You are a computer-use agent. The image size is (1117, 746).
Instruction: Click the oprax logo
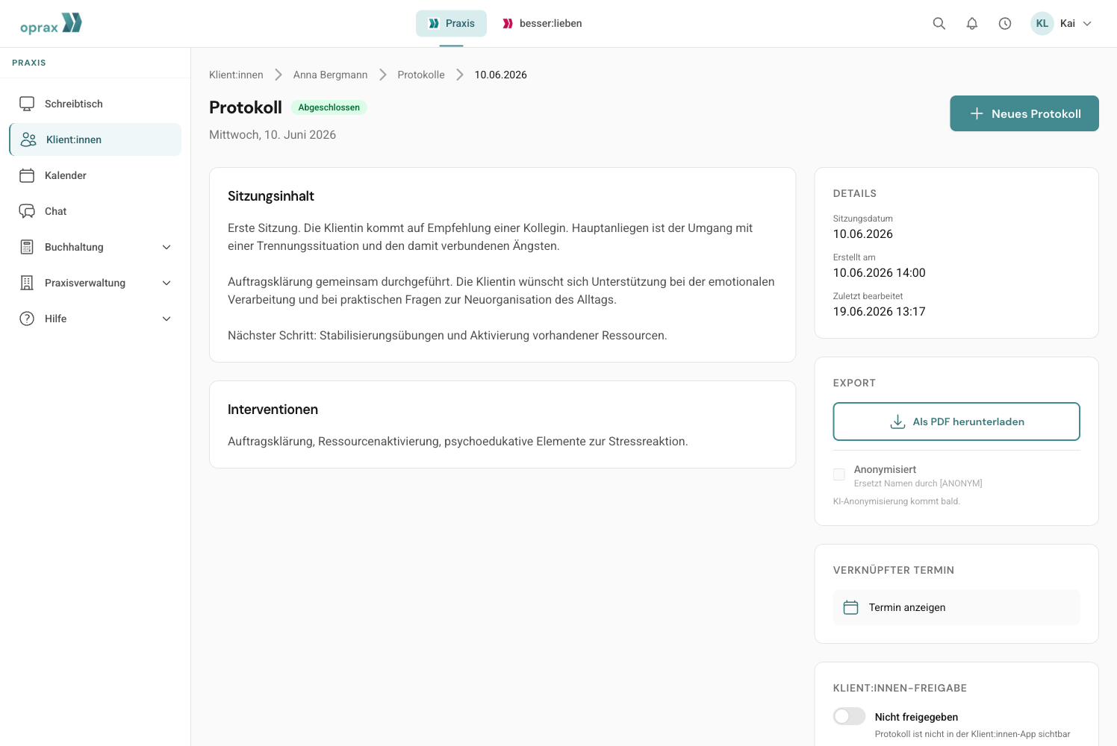[x=51, y=24]
